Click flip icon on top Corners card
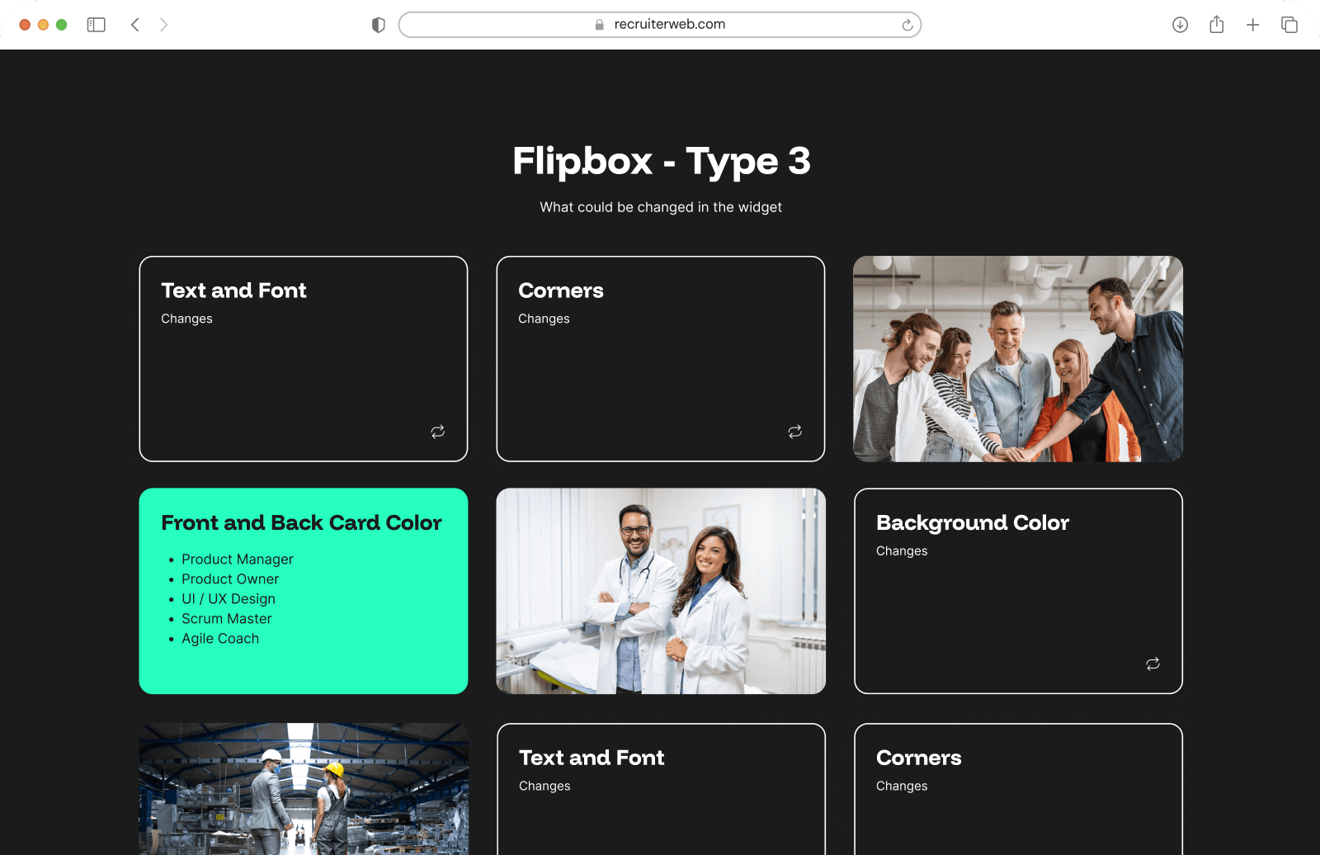Screen dimensions: 1320x855 (x=795, y=432)
